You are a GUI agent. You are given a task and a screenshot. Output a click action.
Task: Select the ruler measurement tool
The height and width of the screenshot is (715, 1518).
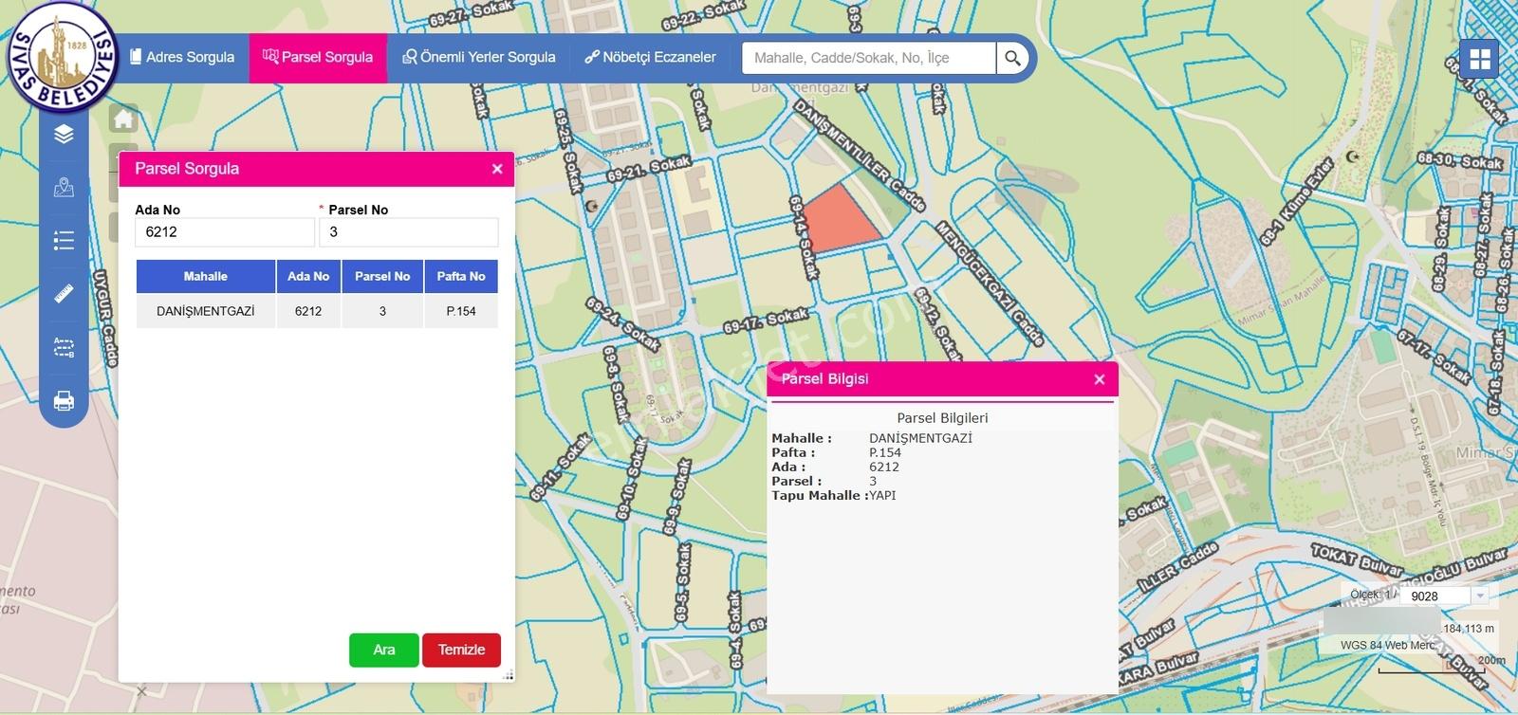[x=64, y=293]
